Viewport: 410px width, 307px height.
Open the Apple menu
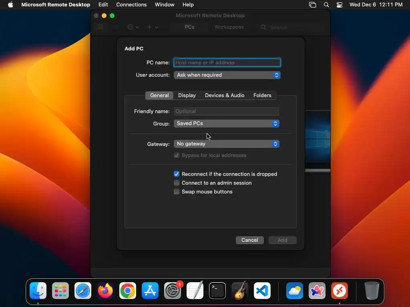(x=10, y=5)
